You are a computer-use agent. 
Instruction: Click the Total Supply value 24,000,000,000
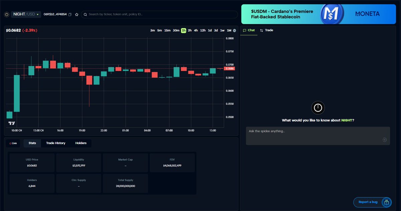125,186
